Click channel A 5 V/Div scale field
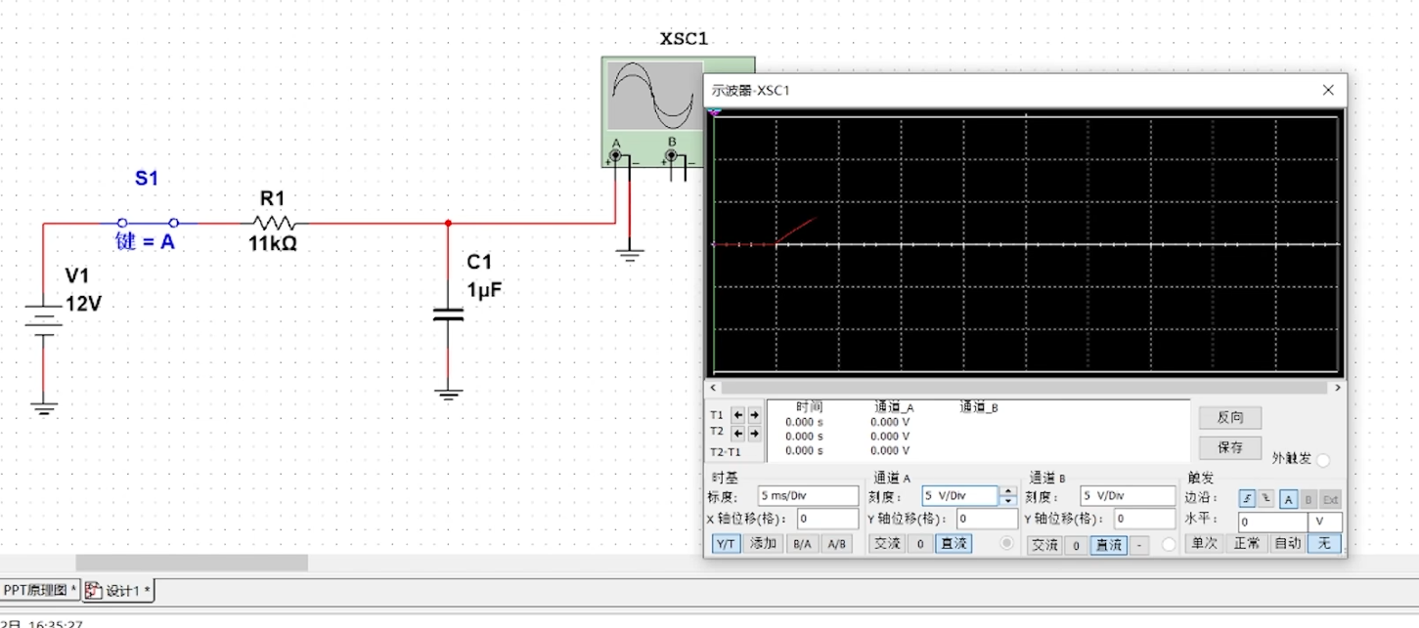 coord(960,496)
